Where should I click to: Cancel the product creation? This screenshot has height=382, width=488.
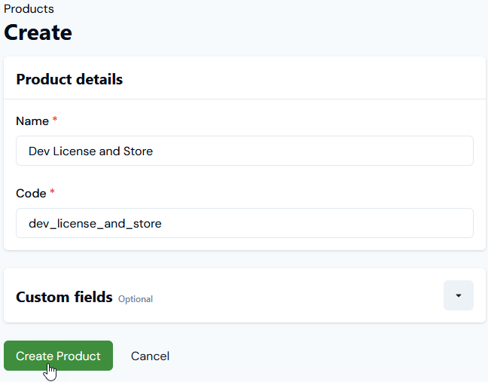click(150, 356)
